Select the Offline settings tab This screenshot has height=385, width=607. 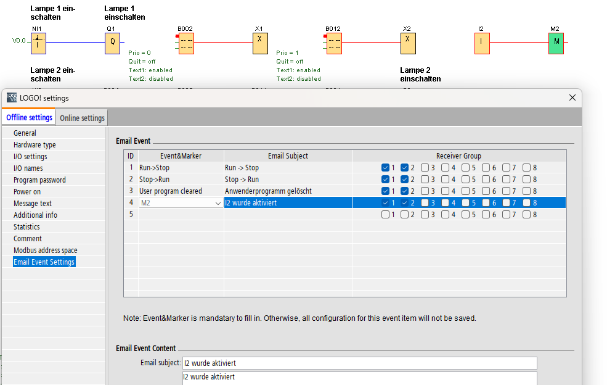point(29,118)
